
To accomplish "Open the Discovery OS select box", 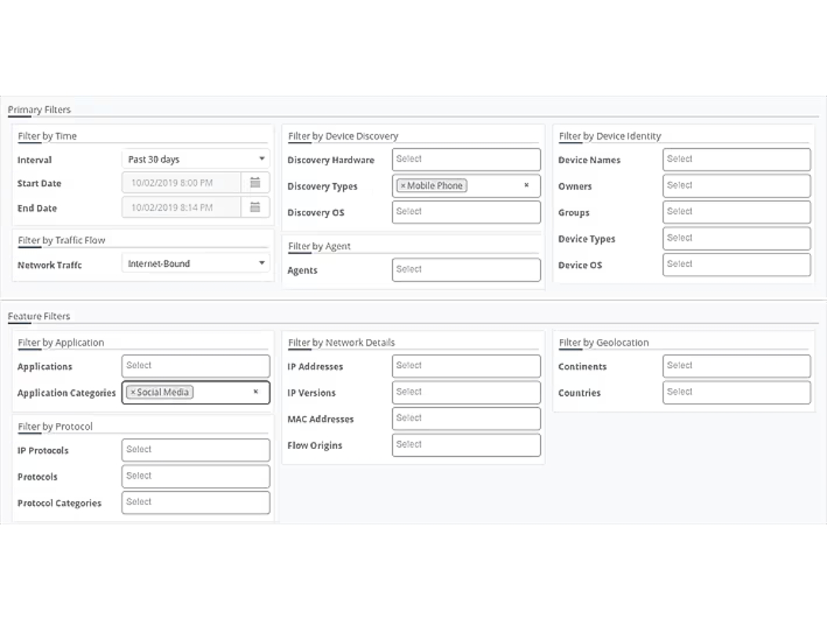I will coord(467,212).
